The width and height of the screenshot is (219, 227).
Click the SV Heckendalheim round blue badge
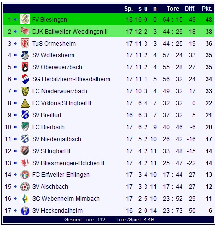tap(25, 211)
